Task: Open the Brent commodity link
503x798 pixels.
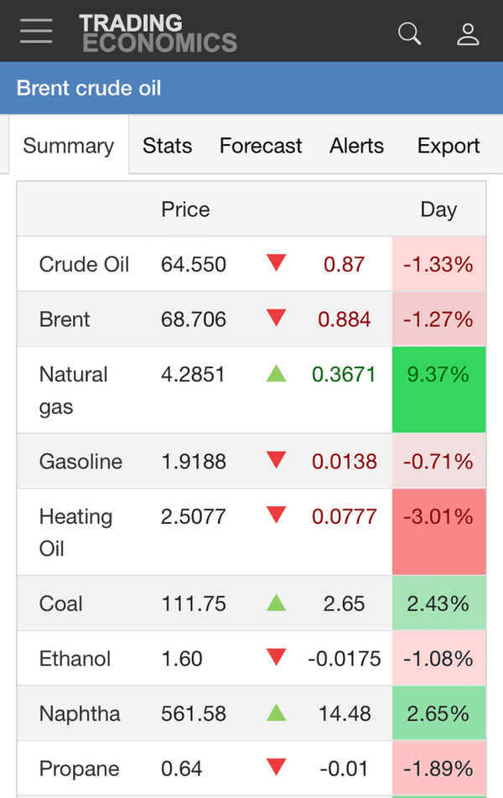Action: tap(65, 319)
